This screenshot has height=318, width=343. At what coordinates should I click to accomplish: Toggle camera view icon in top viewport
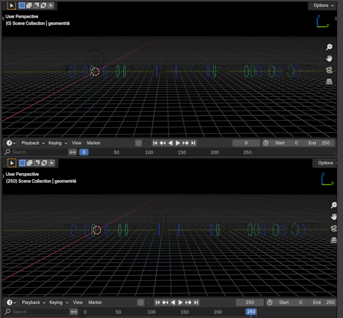click(x=329, y=70)
